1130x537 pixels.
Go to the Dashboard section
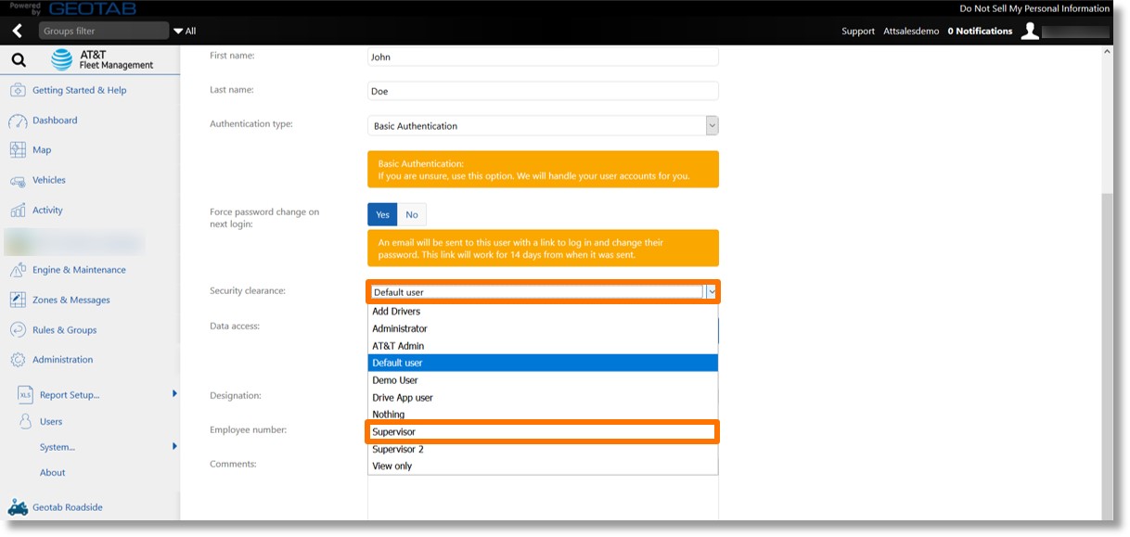55,121
